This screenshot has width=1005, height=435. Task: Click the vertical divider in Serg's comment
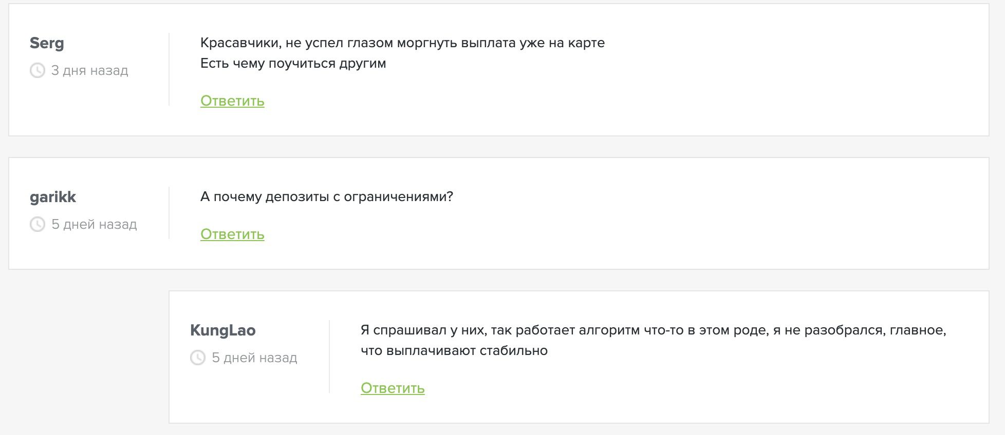pyautogui.click(x=169, y=70)
